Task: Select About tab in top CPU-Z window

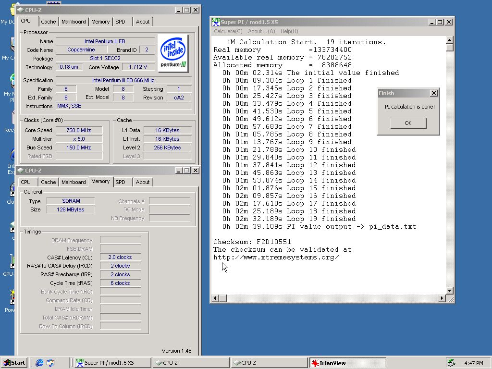Action: click(x=142, y=22)
